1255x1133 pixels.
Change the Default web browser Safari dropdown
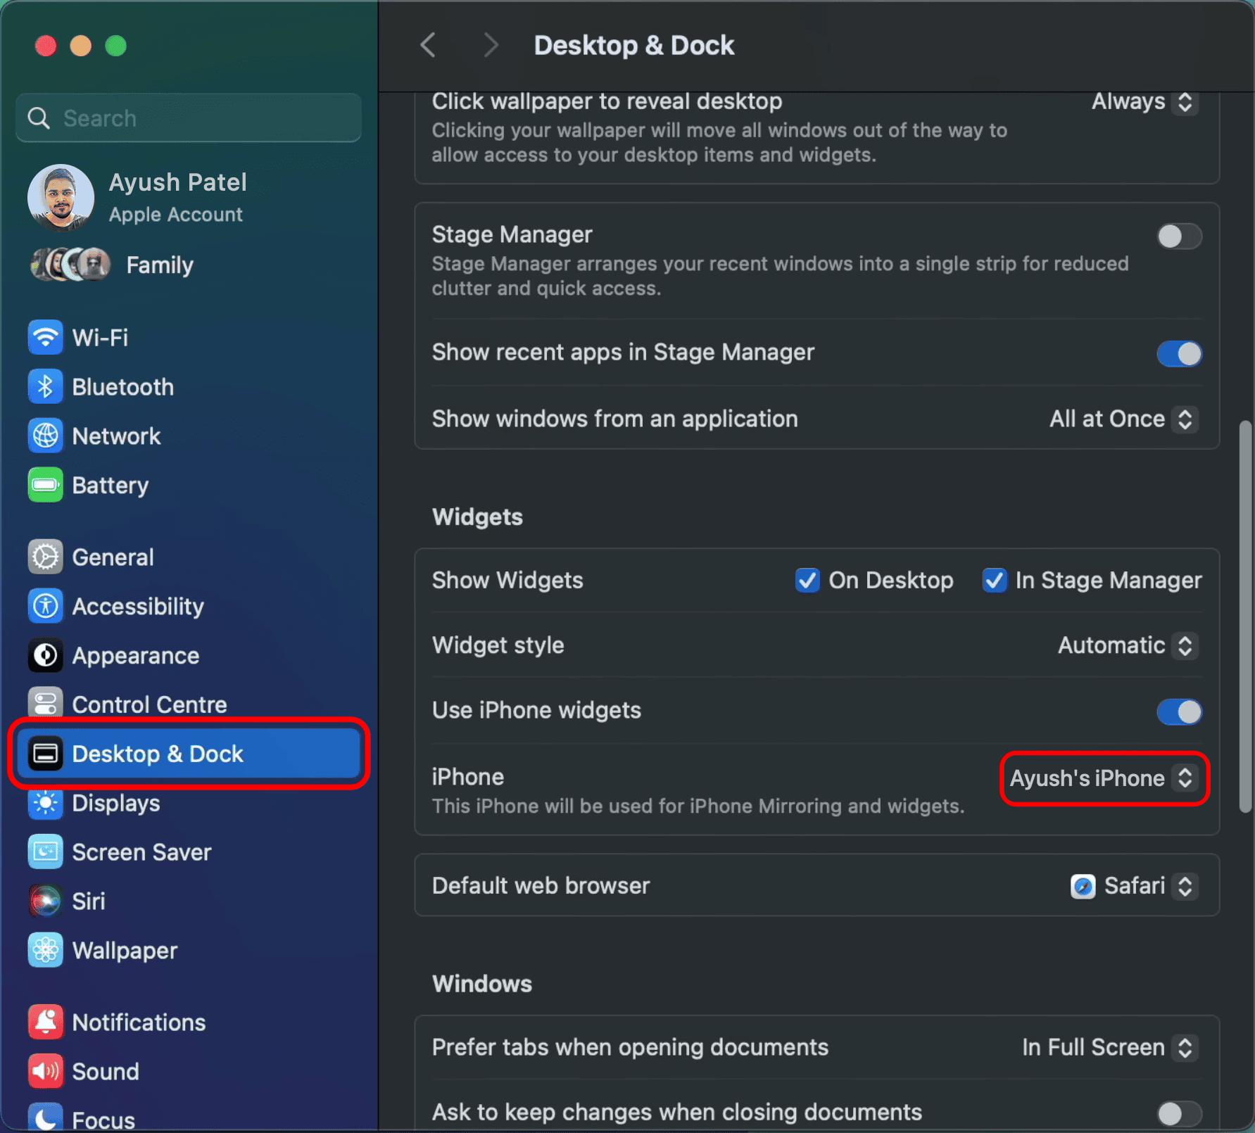coord(1134,886)
